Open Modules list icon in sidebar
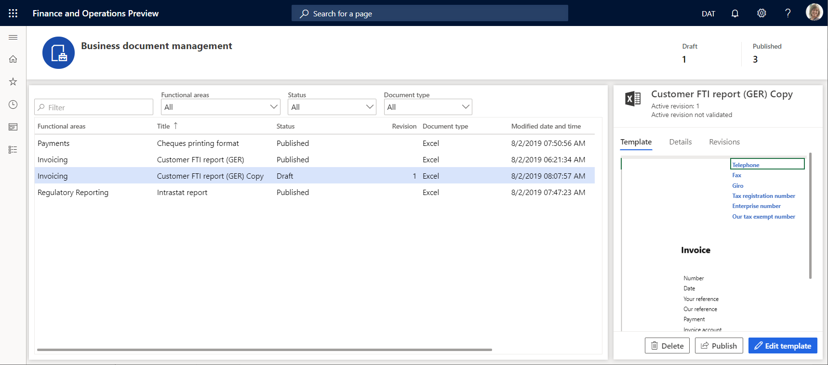Image resolution: width=828 pixels, height=365 pixels. (x=13, y=150)
